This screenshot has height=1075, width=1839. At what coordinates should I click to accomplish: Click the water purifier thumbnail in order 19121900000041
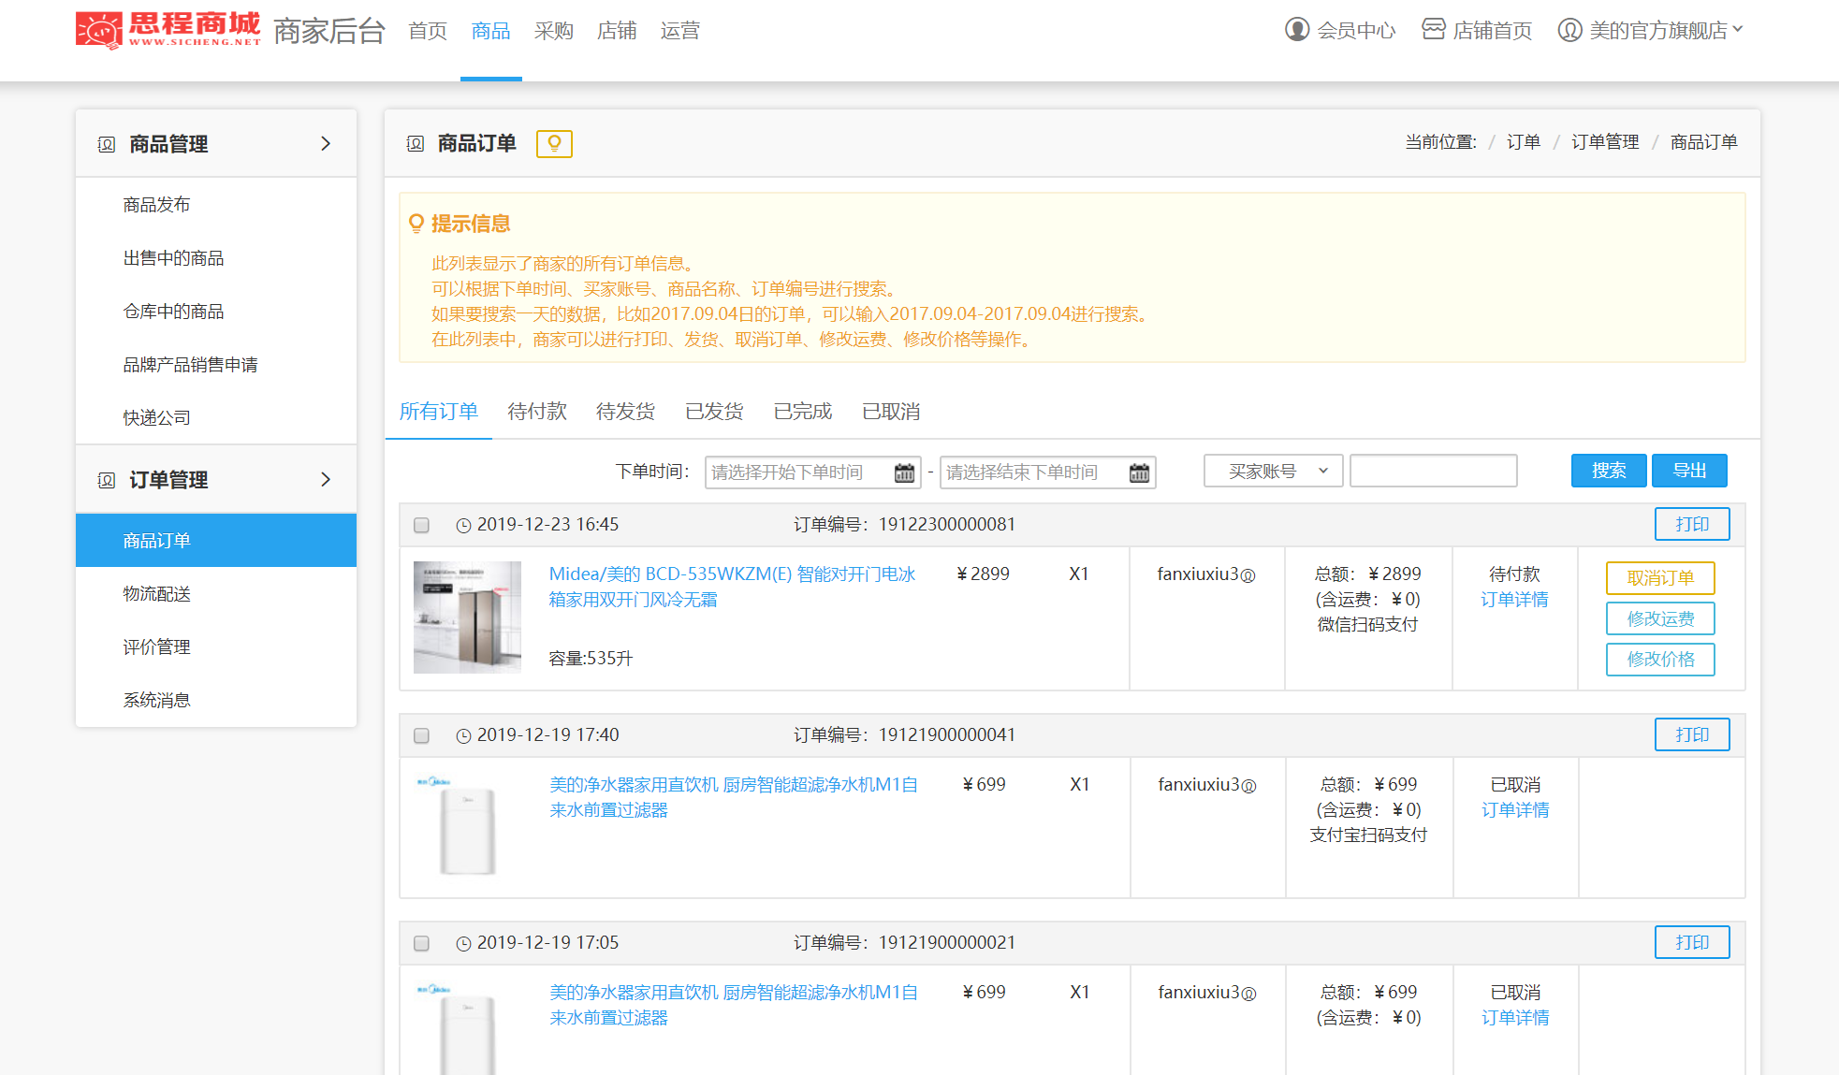(x=465, y=827)
